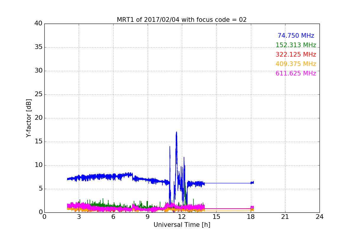
Task: Click the y-axis tick value 15
Action: point(38,142)
